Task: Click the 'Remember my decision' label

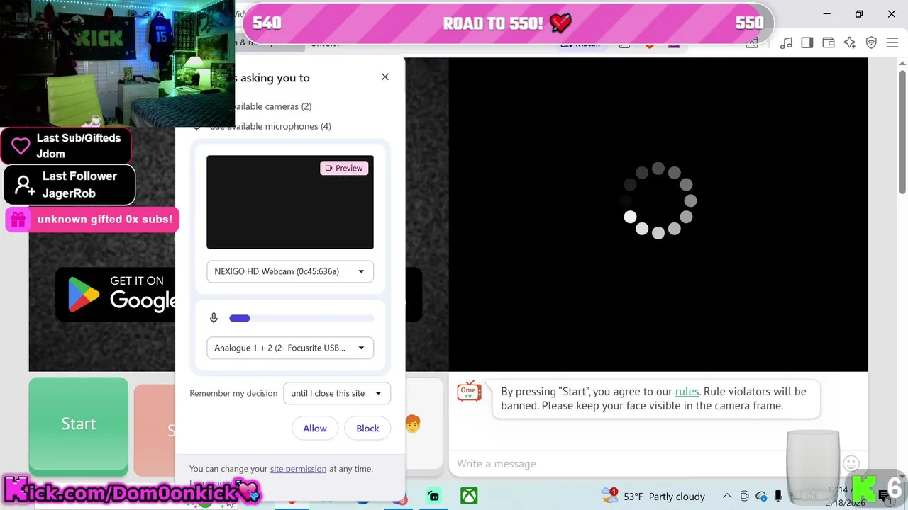Action: click(233, 393)
